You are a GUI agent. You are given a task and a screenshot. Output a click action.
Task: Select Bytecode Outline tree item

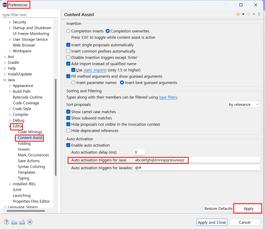[28, 97]
